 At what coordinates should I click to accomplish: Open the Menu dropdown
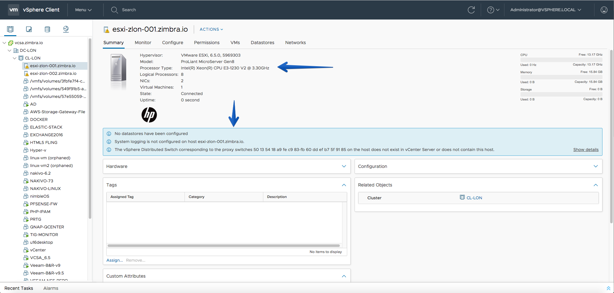(x=83, y=10)
